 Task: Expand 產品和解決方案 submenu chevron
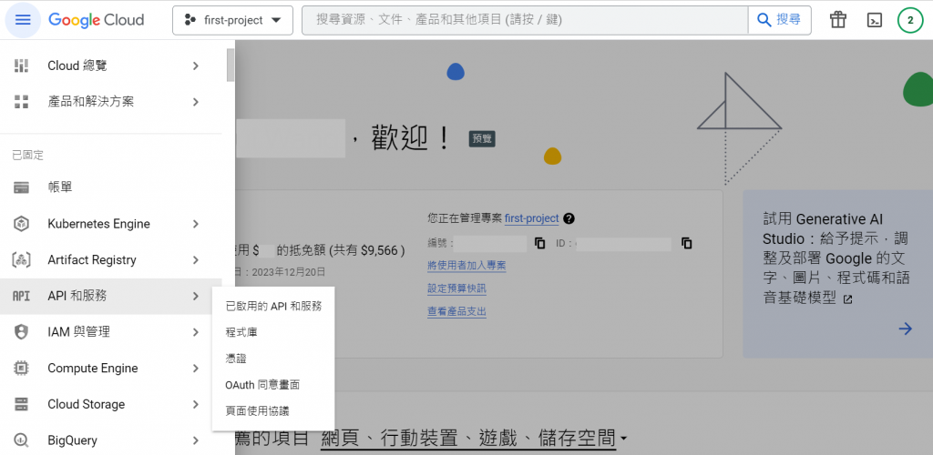pyautogui.click(x=196, y=102)
